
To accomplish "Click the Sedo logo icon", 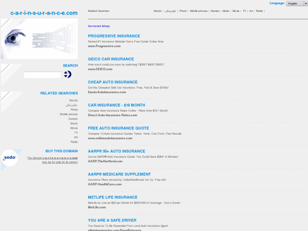I will [9, 158].
